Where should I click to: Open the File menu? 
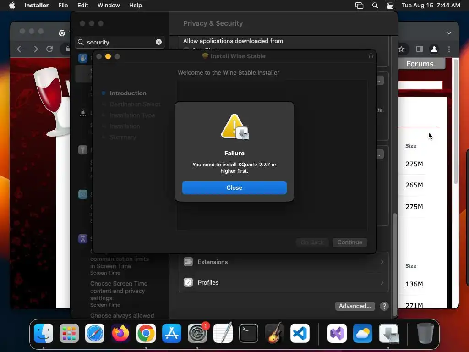tap(63, 5)
